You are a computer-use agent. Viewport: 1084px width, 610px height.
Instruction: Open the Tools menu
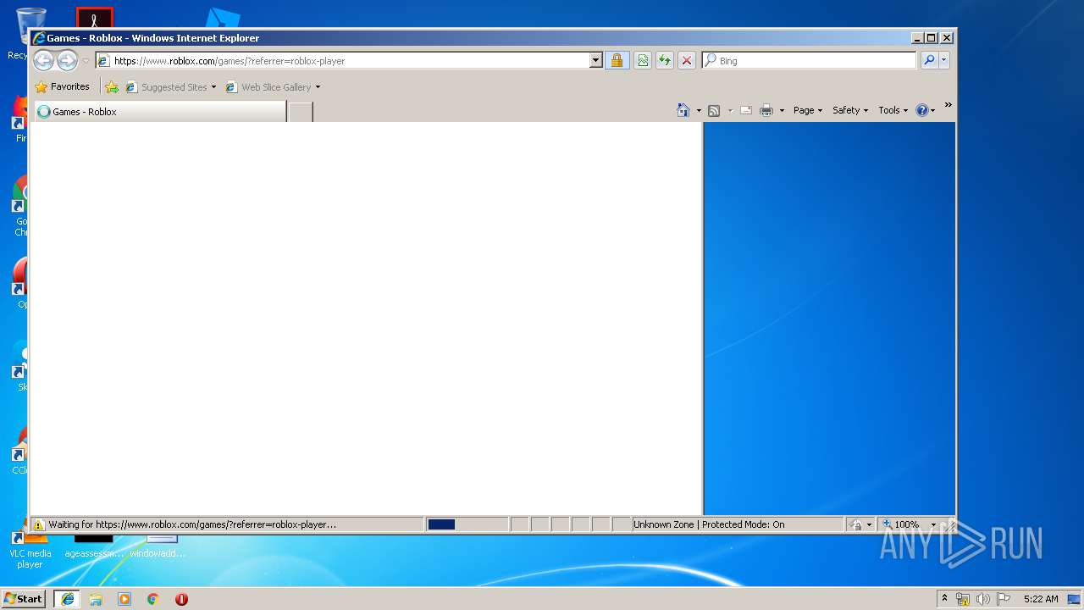[893, 110]
